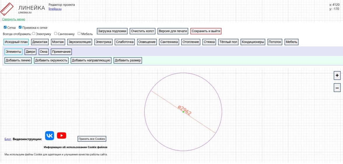The image size is (343, 164).
Task: Click Сохранить и выйти button
Action: [206, 31]
